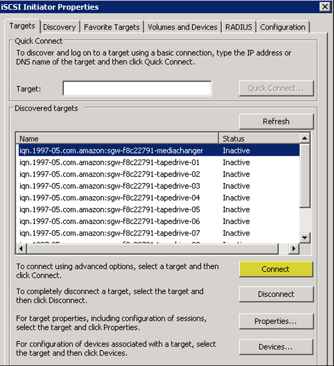Click the horizontal scroll right arrow
The height and width of the screenshot is (366, 334).
[294, 248]
